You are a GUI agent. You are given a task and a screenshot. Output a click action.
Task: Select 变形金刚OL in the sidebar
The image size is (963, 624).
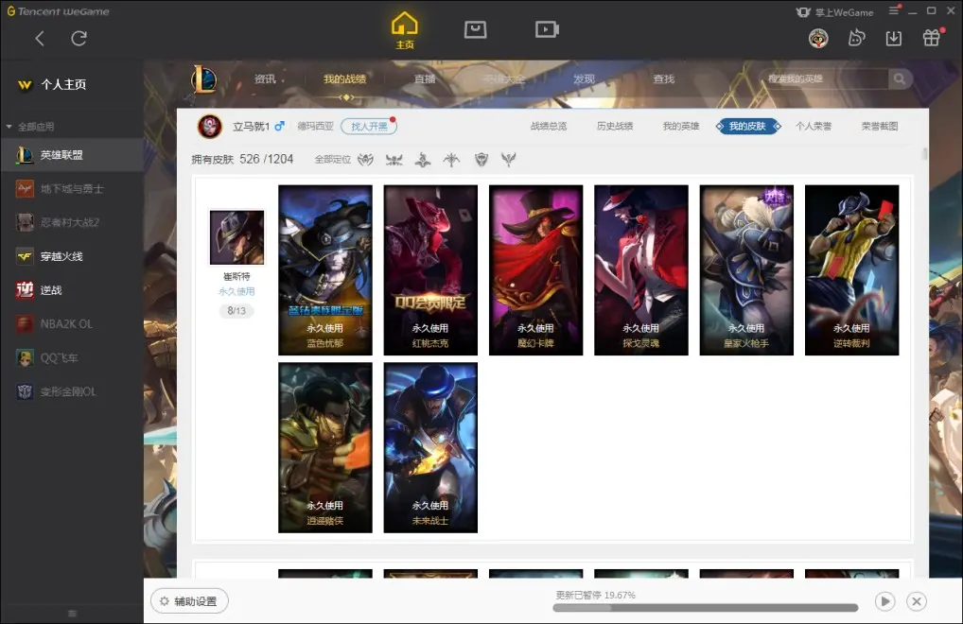[x=73, y=391]
